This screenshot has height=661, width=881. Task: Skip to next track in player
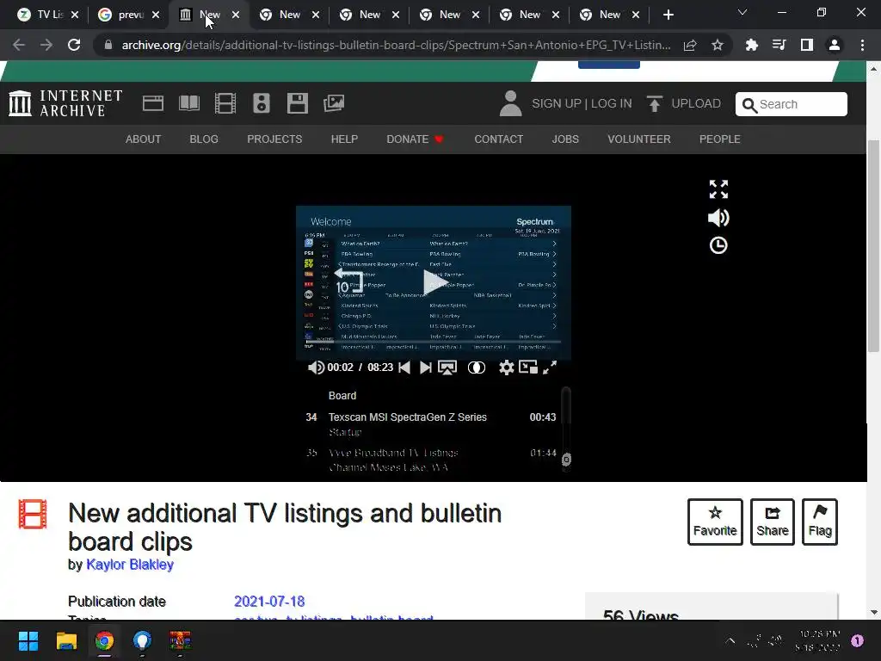(426, 367)
